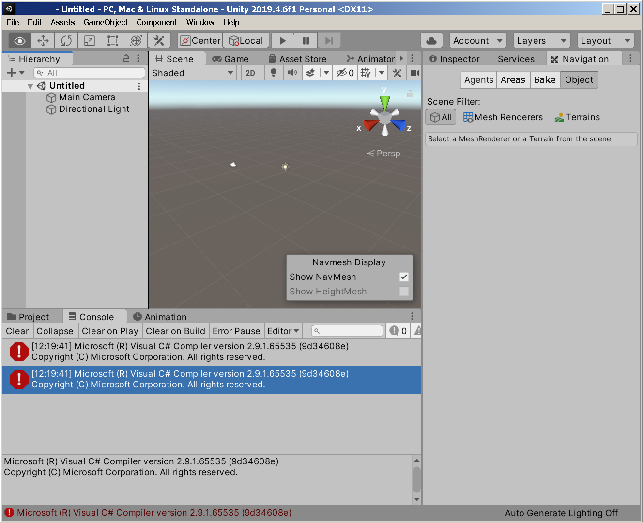Click the green Y axis of scene gizmo
Viewport: 643px width, 523px height.
[x=385, y=102]
